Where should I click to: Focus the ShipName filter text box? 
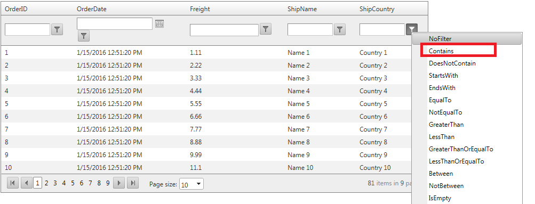point(310,30)
